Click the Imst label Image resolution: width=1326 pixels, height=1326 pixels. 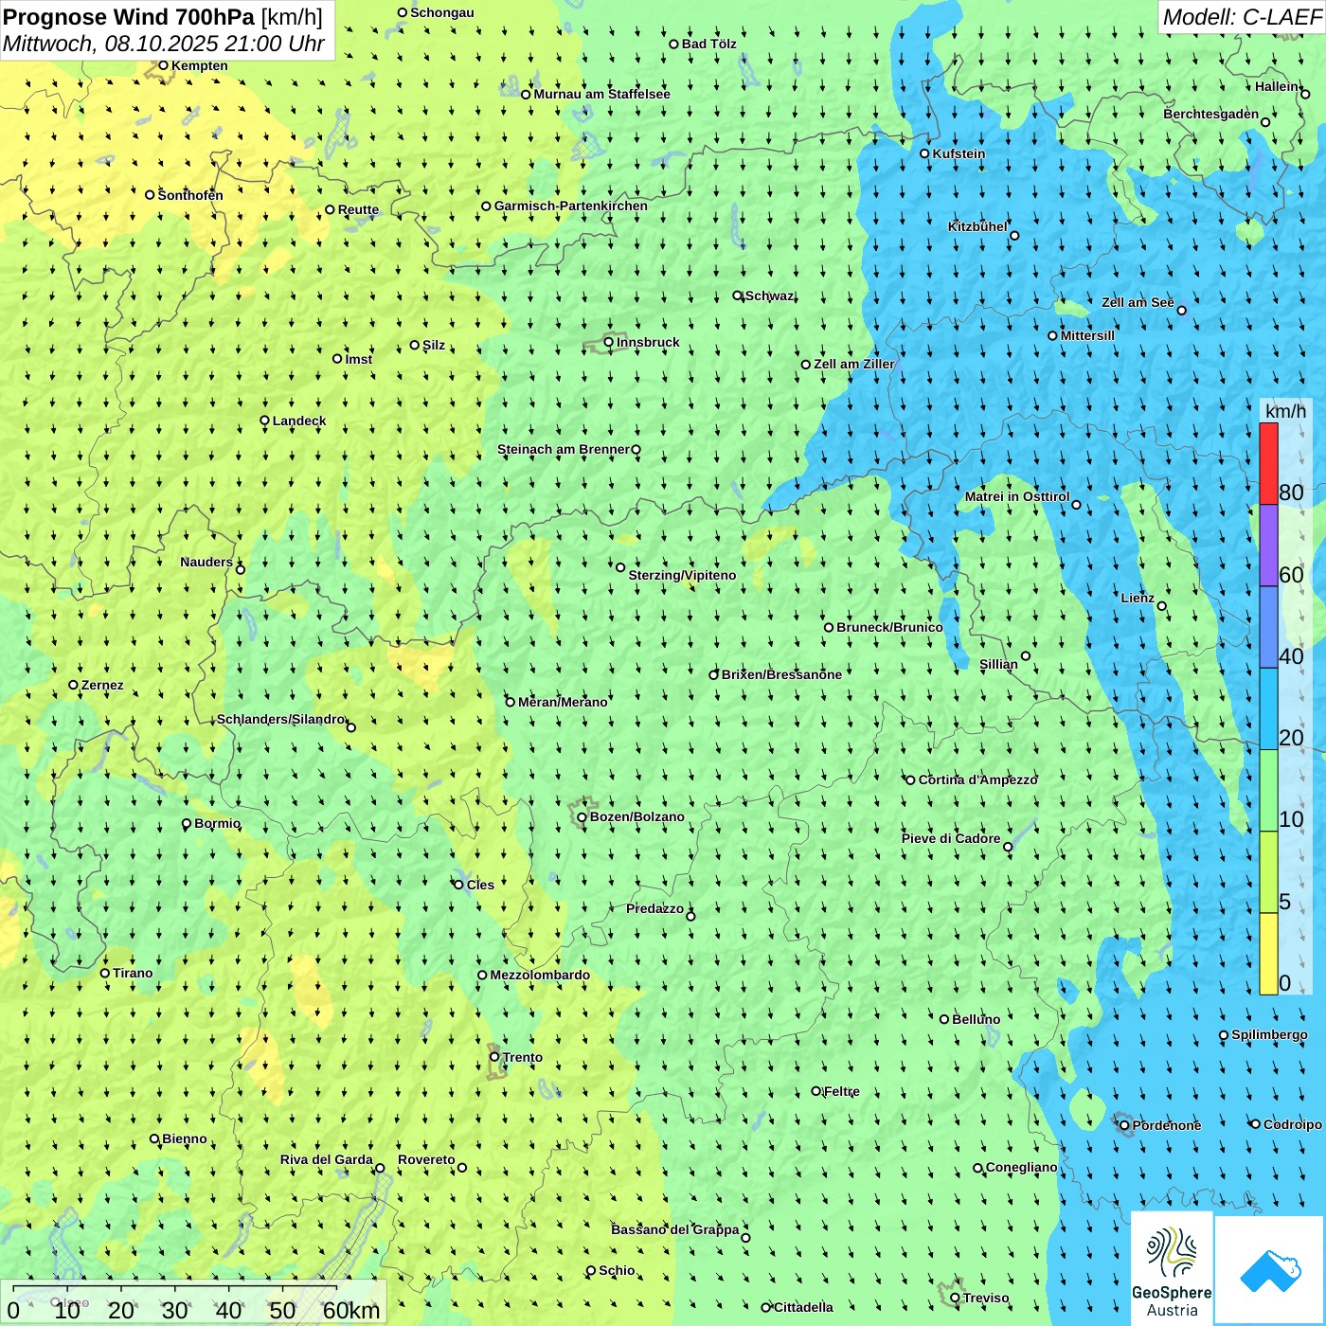[358, 359]
